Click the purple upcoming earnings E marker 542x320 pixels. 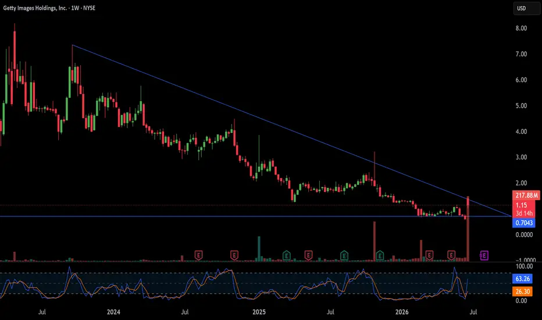484,255
